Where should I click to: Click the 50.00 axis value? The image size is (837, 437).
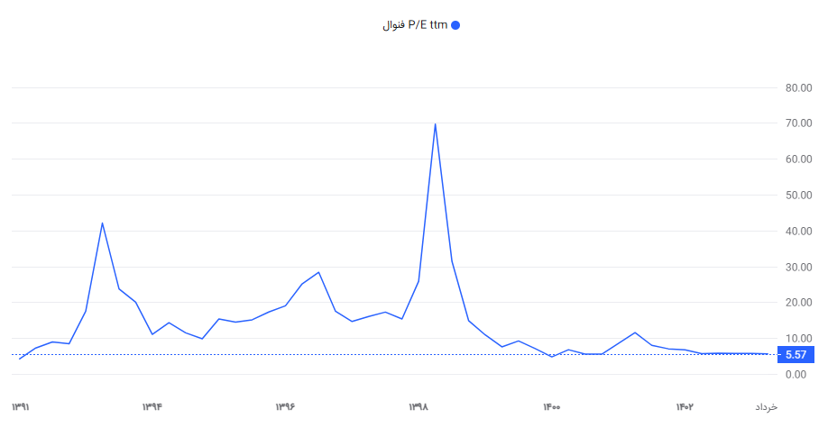click(799, 196)
